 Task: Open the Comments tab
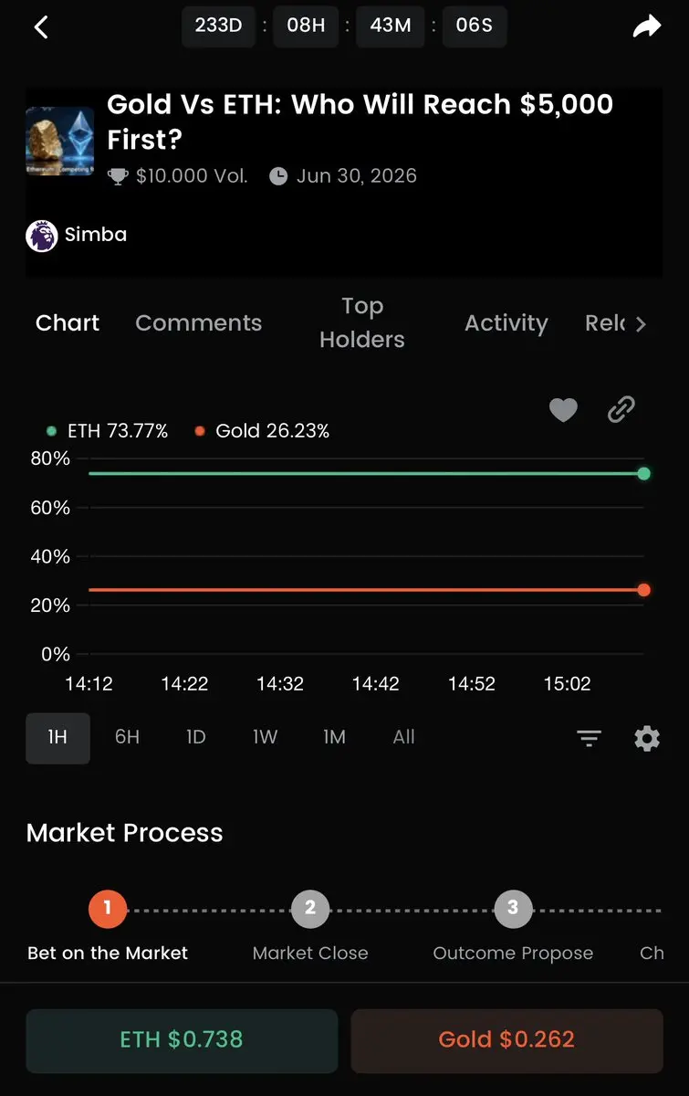pos(198,323)
